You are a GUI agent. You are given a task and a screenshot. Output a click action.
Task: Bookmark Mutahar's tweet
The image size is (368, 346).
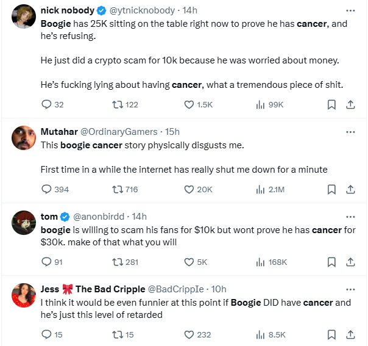click(x=331, y=189)
